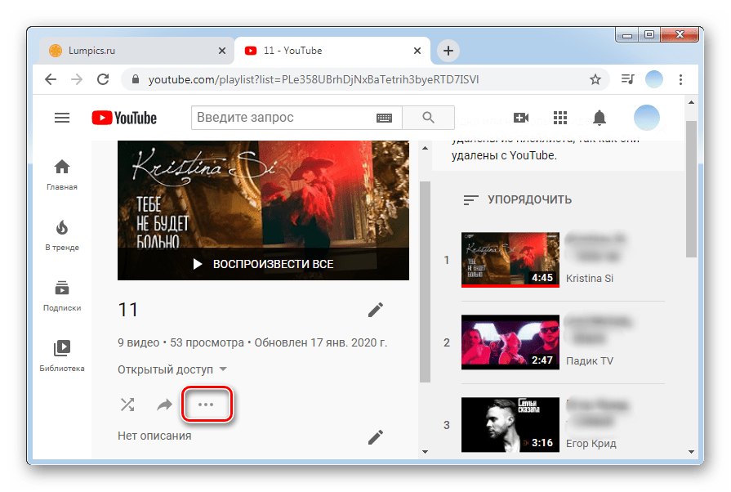Close the Lumpics.ru tab
Image resolution: width=731 pixels, height=492 pixels.
pos(222,51)
